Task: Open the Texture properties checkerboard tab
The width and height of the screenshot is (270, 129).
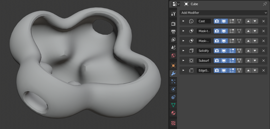Action: point(173,123)
